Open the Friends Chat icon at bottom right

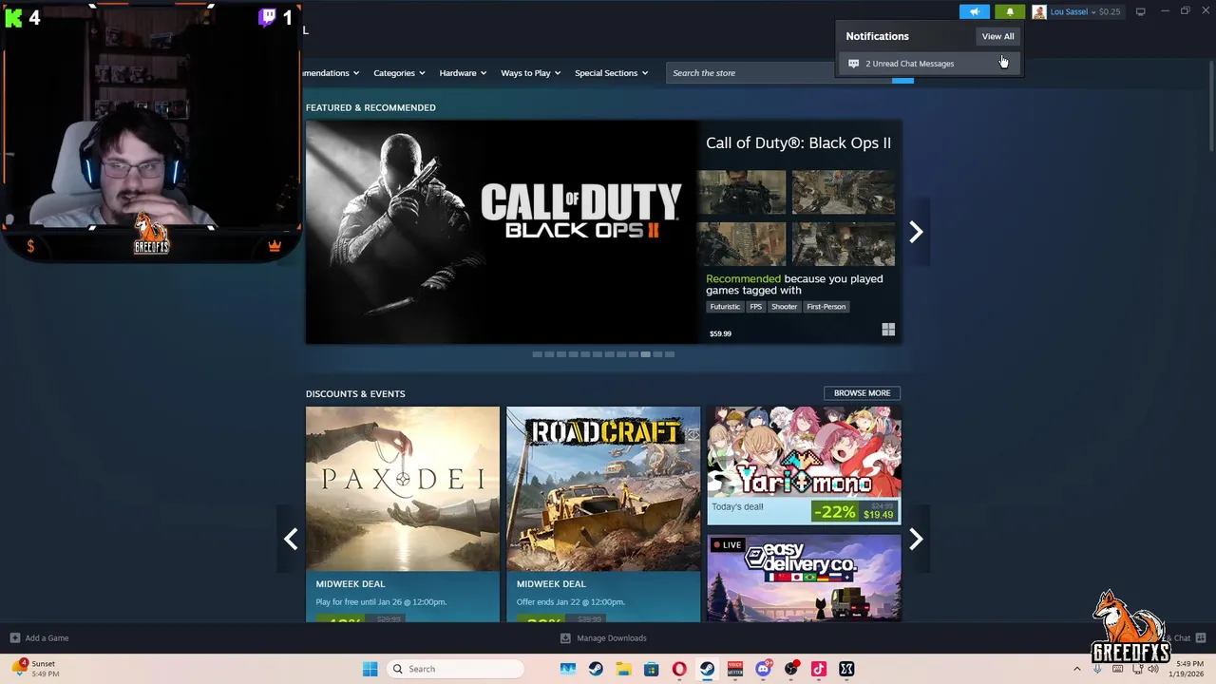pos(1200,637)
